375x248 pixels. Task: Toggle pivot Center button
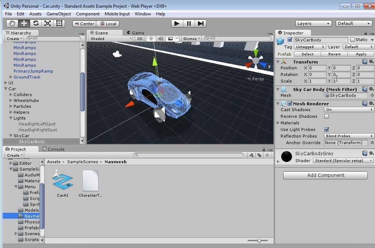tap(84, 23)
